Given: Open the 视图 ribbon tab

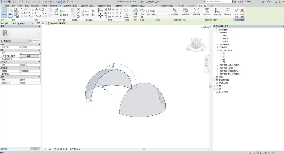Looking at the screenshot, I should click(20, 6).
